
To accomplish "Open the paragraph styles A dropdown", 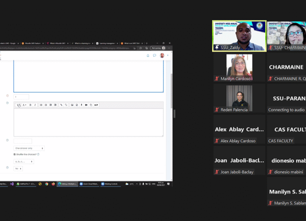I will [x=24, y=105].
